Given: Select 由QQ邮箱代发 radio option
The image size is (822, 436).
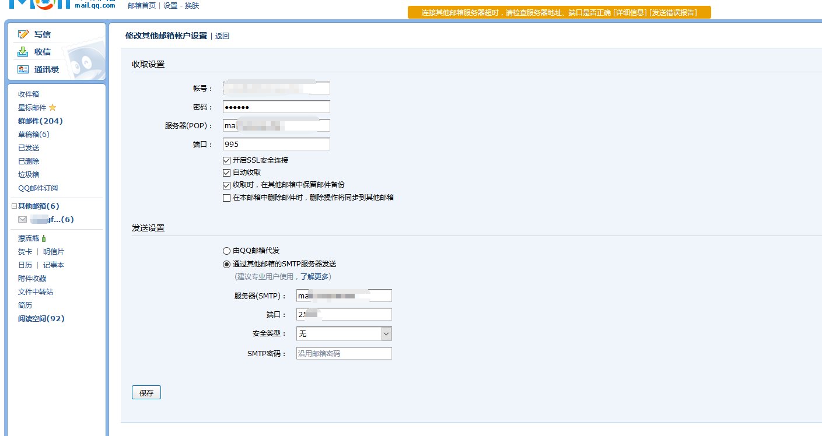Looking at the screenshot, I should 226,251.
